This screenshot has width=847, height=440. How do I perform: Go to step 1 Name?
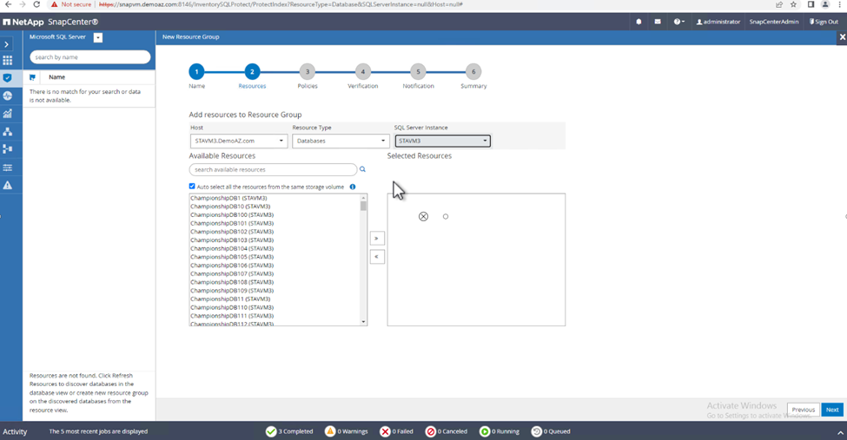click(x=196, y=72)
